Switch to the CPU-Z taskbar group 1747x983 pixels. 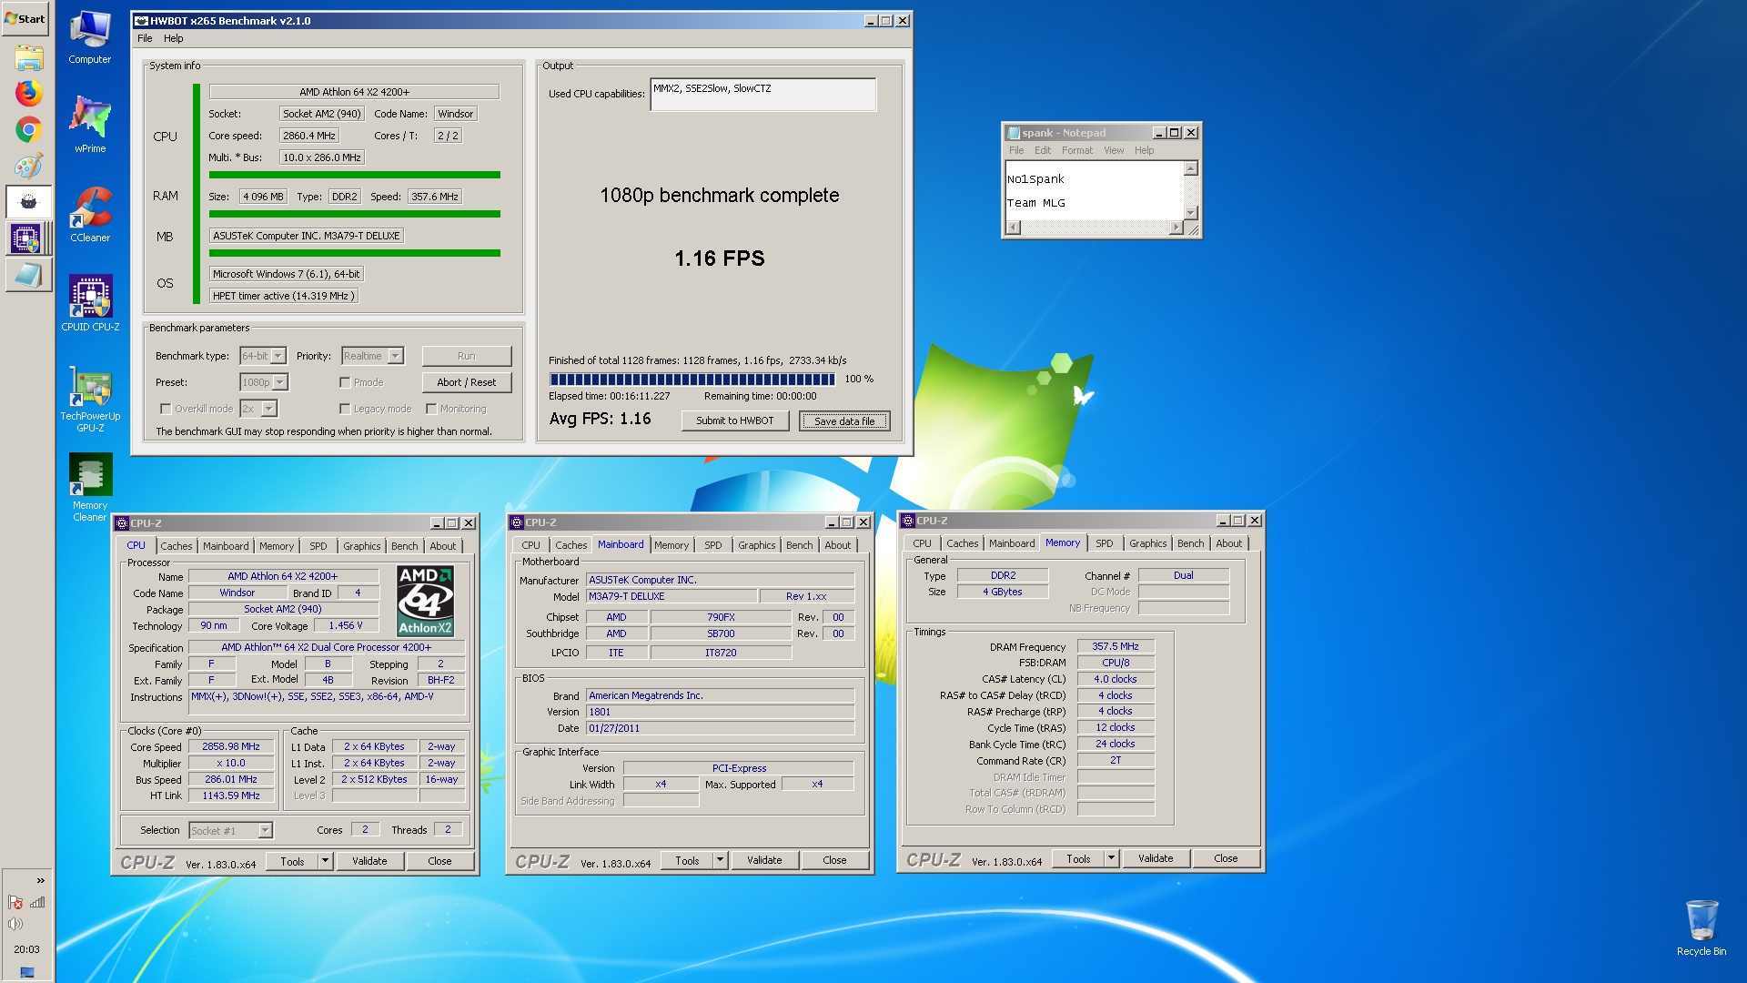(26, 238)
